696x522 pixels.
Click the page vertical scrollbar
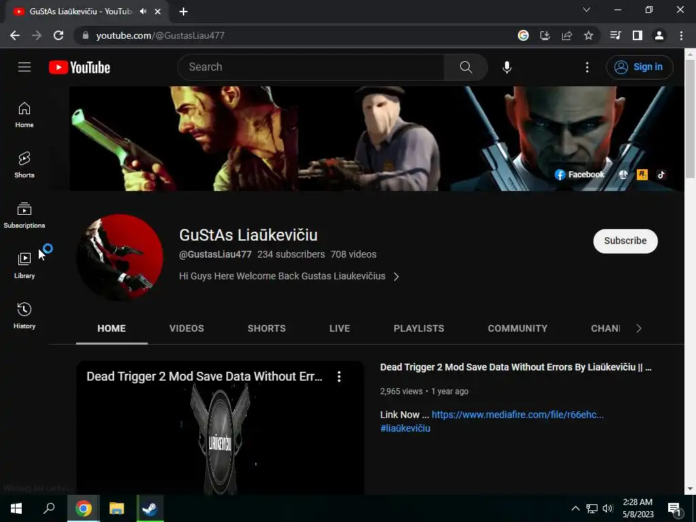point(689,118)
